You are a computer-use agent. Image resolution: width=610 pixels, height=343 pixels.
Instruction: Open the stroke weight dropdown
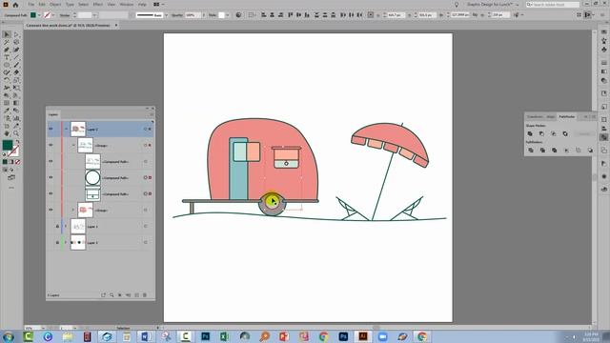pos(94,15)
